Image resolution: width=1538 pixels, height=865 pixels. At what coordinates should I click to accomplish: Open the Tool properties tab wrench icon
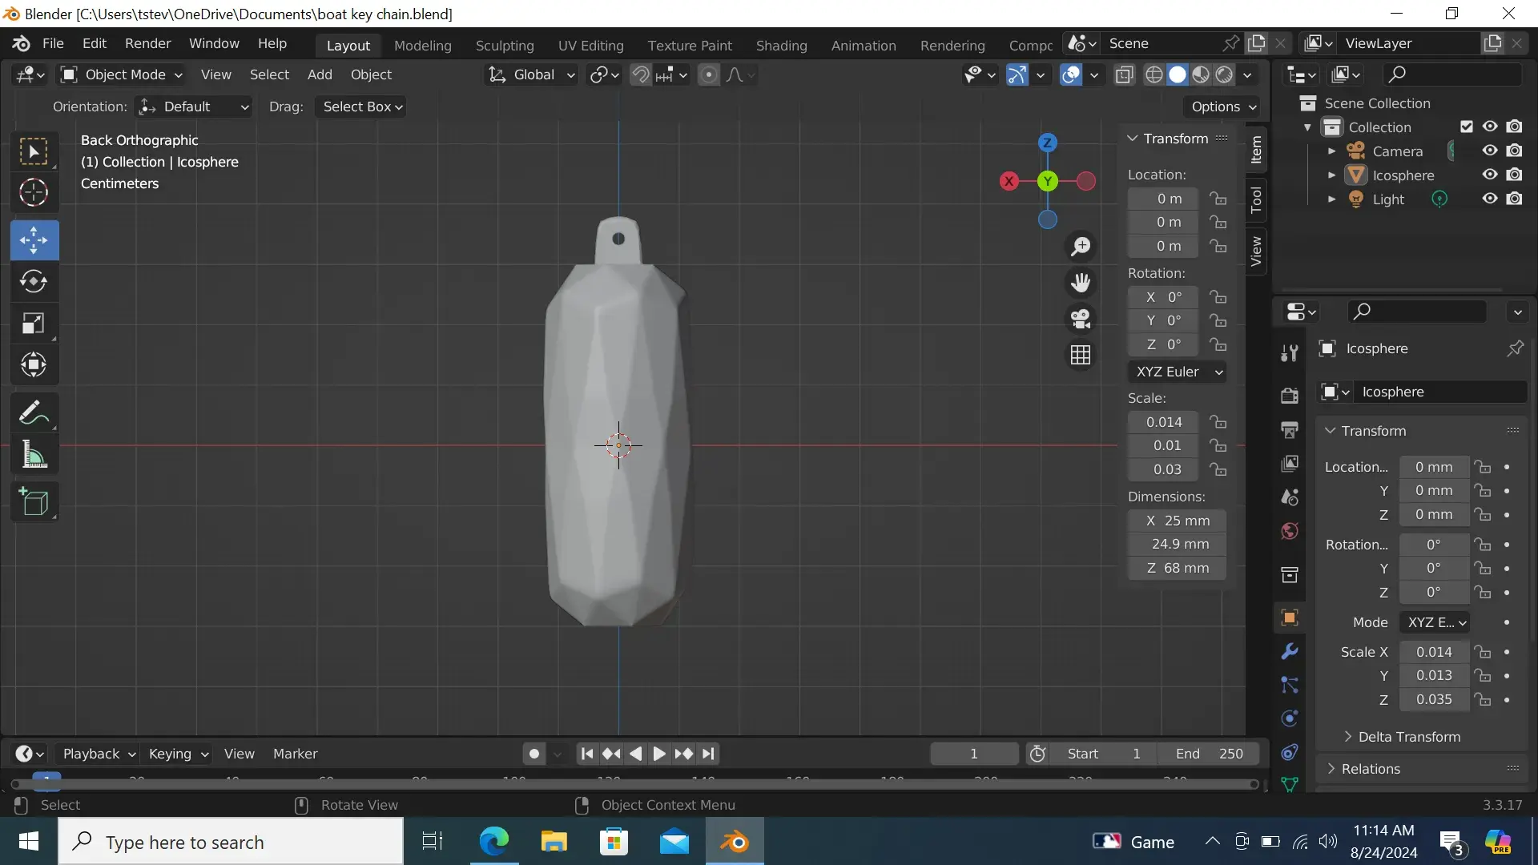(x=1289, y=353)
